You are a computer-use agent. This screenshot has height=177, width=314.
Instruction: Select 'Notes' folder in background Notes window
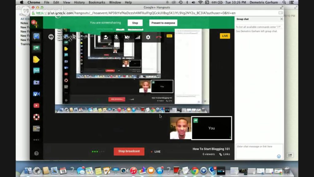click(24, 23)
